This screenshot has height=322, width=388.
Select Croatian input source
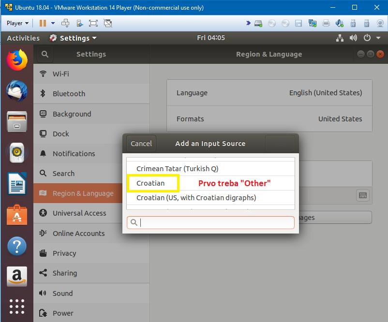(x=210, y=183)
